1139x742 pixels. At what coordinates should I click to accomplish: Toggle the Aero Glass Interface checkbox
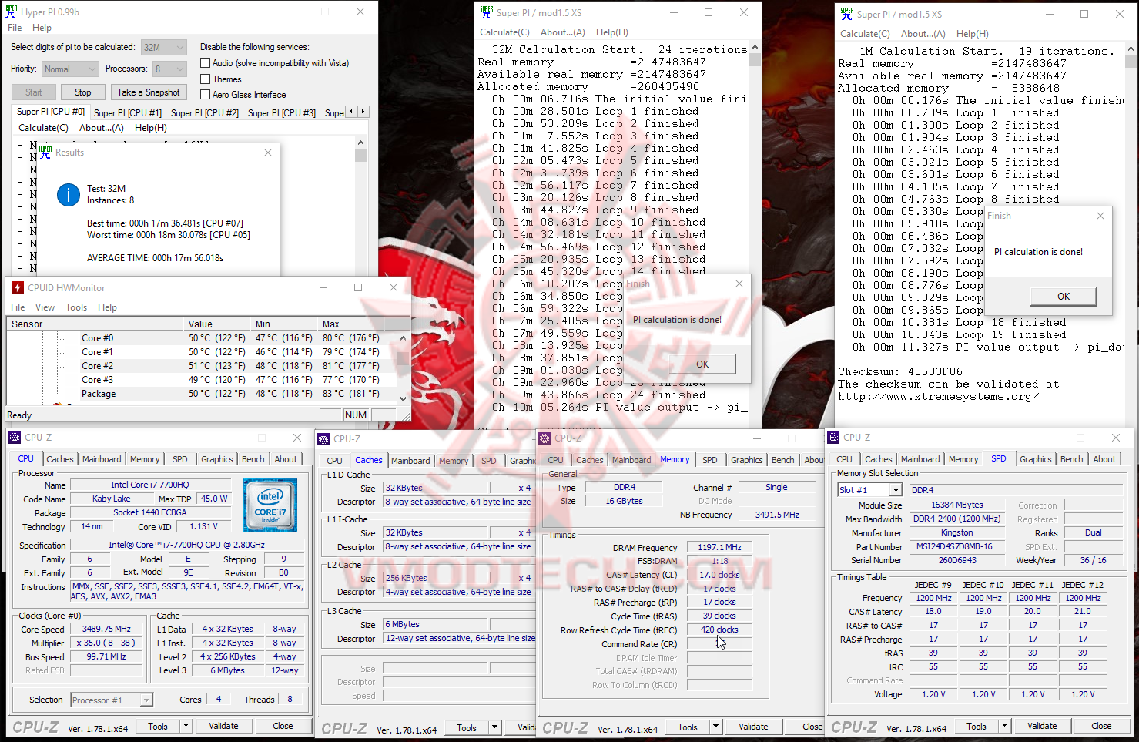click(x=205, y=95)
